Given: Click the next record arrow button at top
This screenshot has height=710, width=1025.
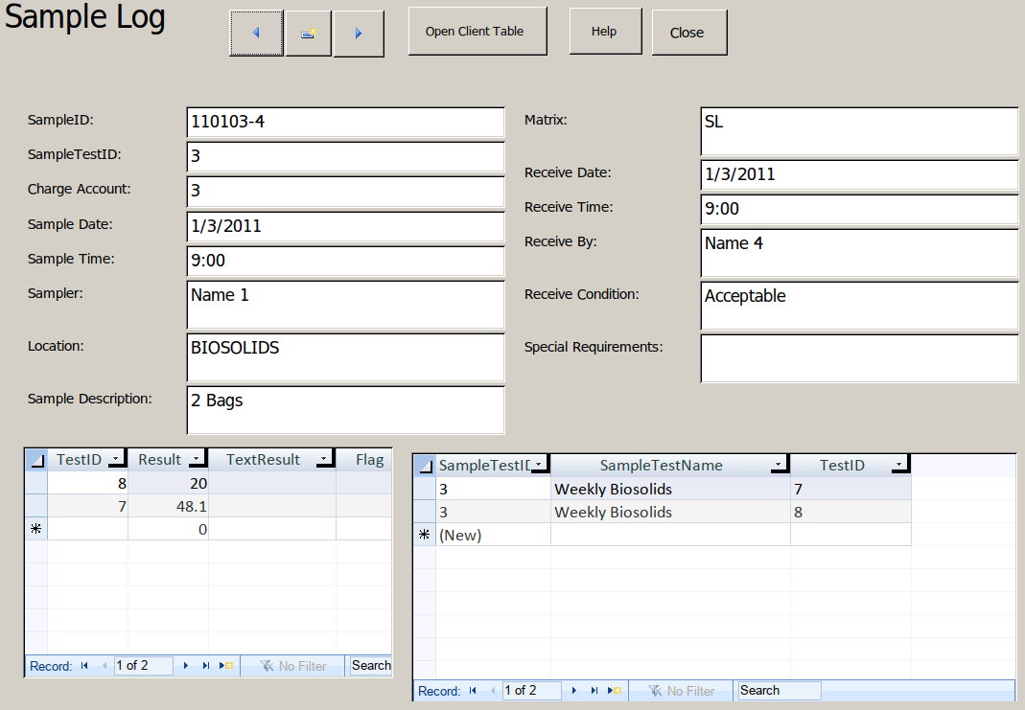Looking at the screenshot, I should 359,34.
